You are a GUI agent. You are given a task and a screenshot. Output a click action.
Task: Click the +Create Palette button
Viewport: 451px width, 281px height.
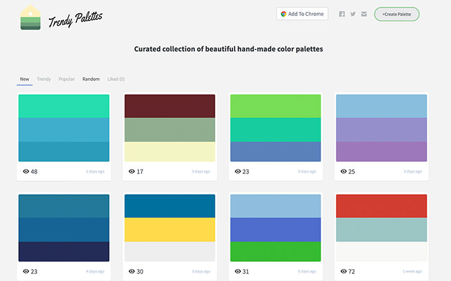coord(397,14)
